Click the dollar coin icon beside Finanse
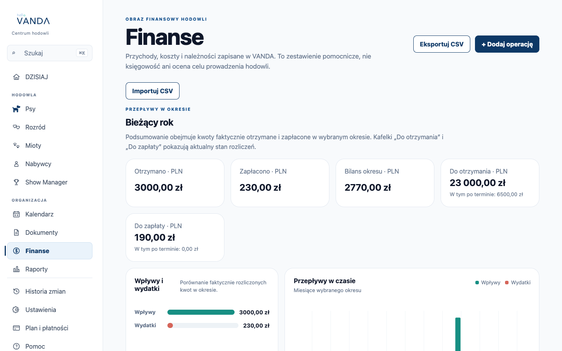This screenshot has width=562, height=351. (x=16, y=251)
